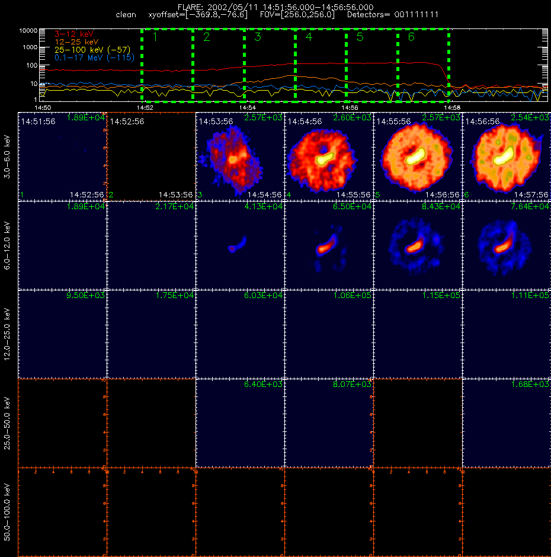The image size is (551, 557).
Task: Select the 'Detectors= 001111111' text
Action: [393, 15]
